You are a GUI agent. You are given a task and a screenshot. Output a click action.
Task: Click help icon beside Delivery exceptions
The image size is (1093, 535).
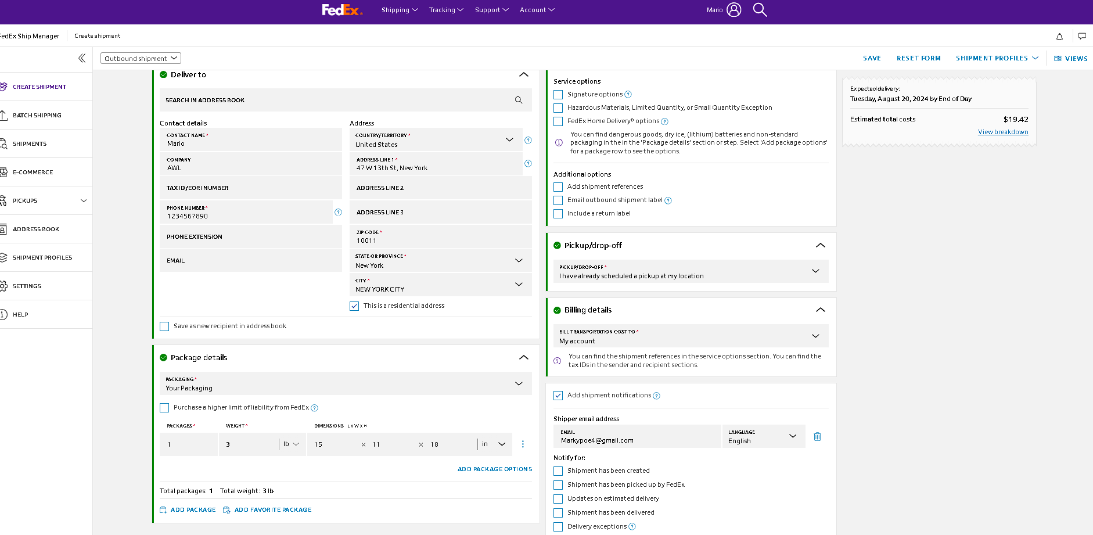pos(632,526)
